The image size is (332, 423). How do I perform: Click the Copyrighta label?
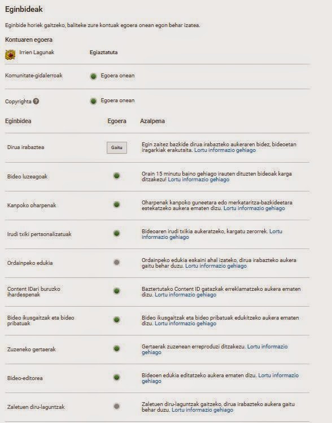[x=18, y=102]
